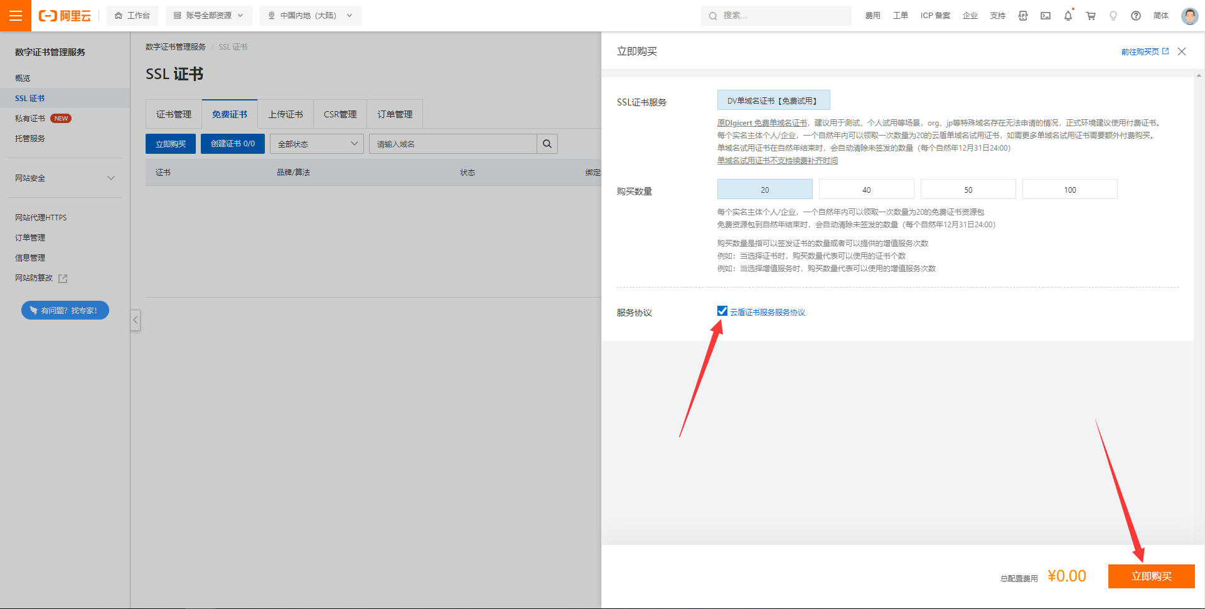Collapse the sidebar with the arrow handle
This screenshot has height=609, width=1205.
click(135, 320)
